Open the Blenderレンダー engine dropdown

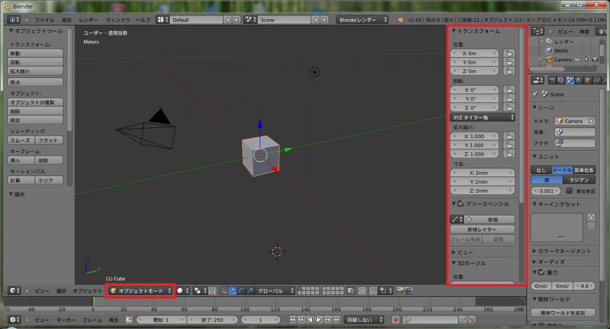click(x=362, y=20)
